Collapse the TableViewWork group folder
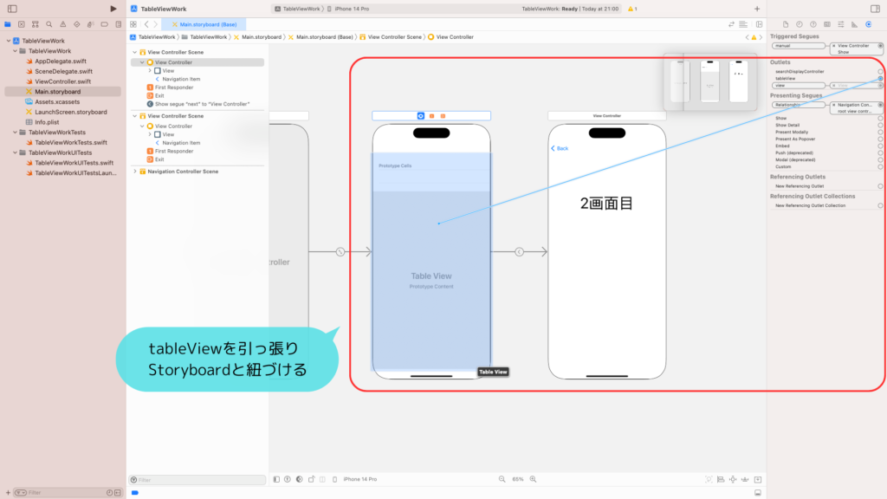This screenshot has width=887, height=499. (16, 51)
